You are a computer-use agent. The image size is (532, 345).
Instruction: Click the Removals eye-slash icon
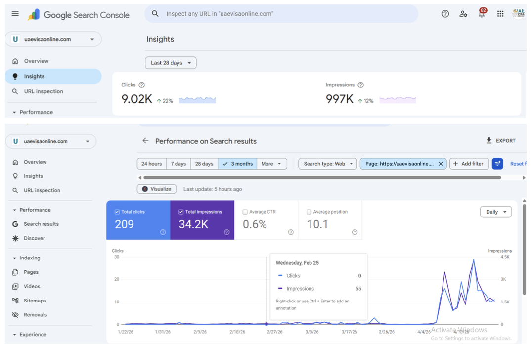coord(15,315)
